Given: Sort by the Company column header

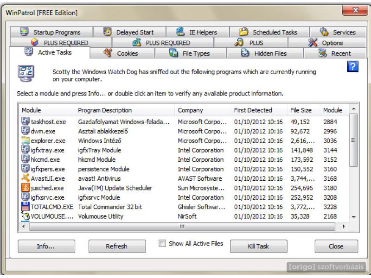Looking at the screenshot, I should (x=203, y=110).
